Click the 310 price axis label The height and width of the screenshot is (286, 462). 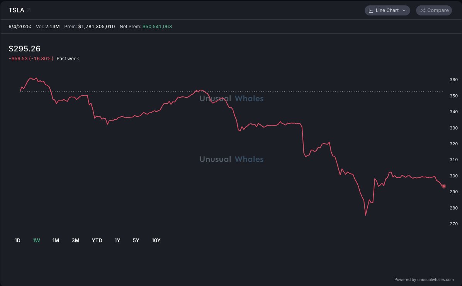(x=454, y=160)
